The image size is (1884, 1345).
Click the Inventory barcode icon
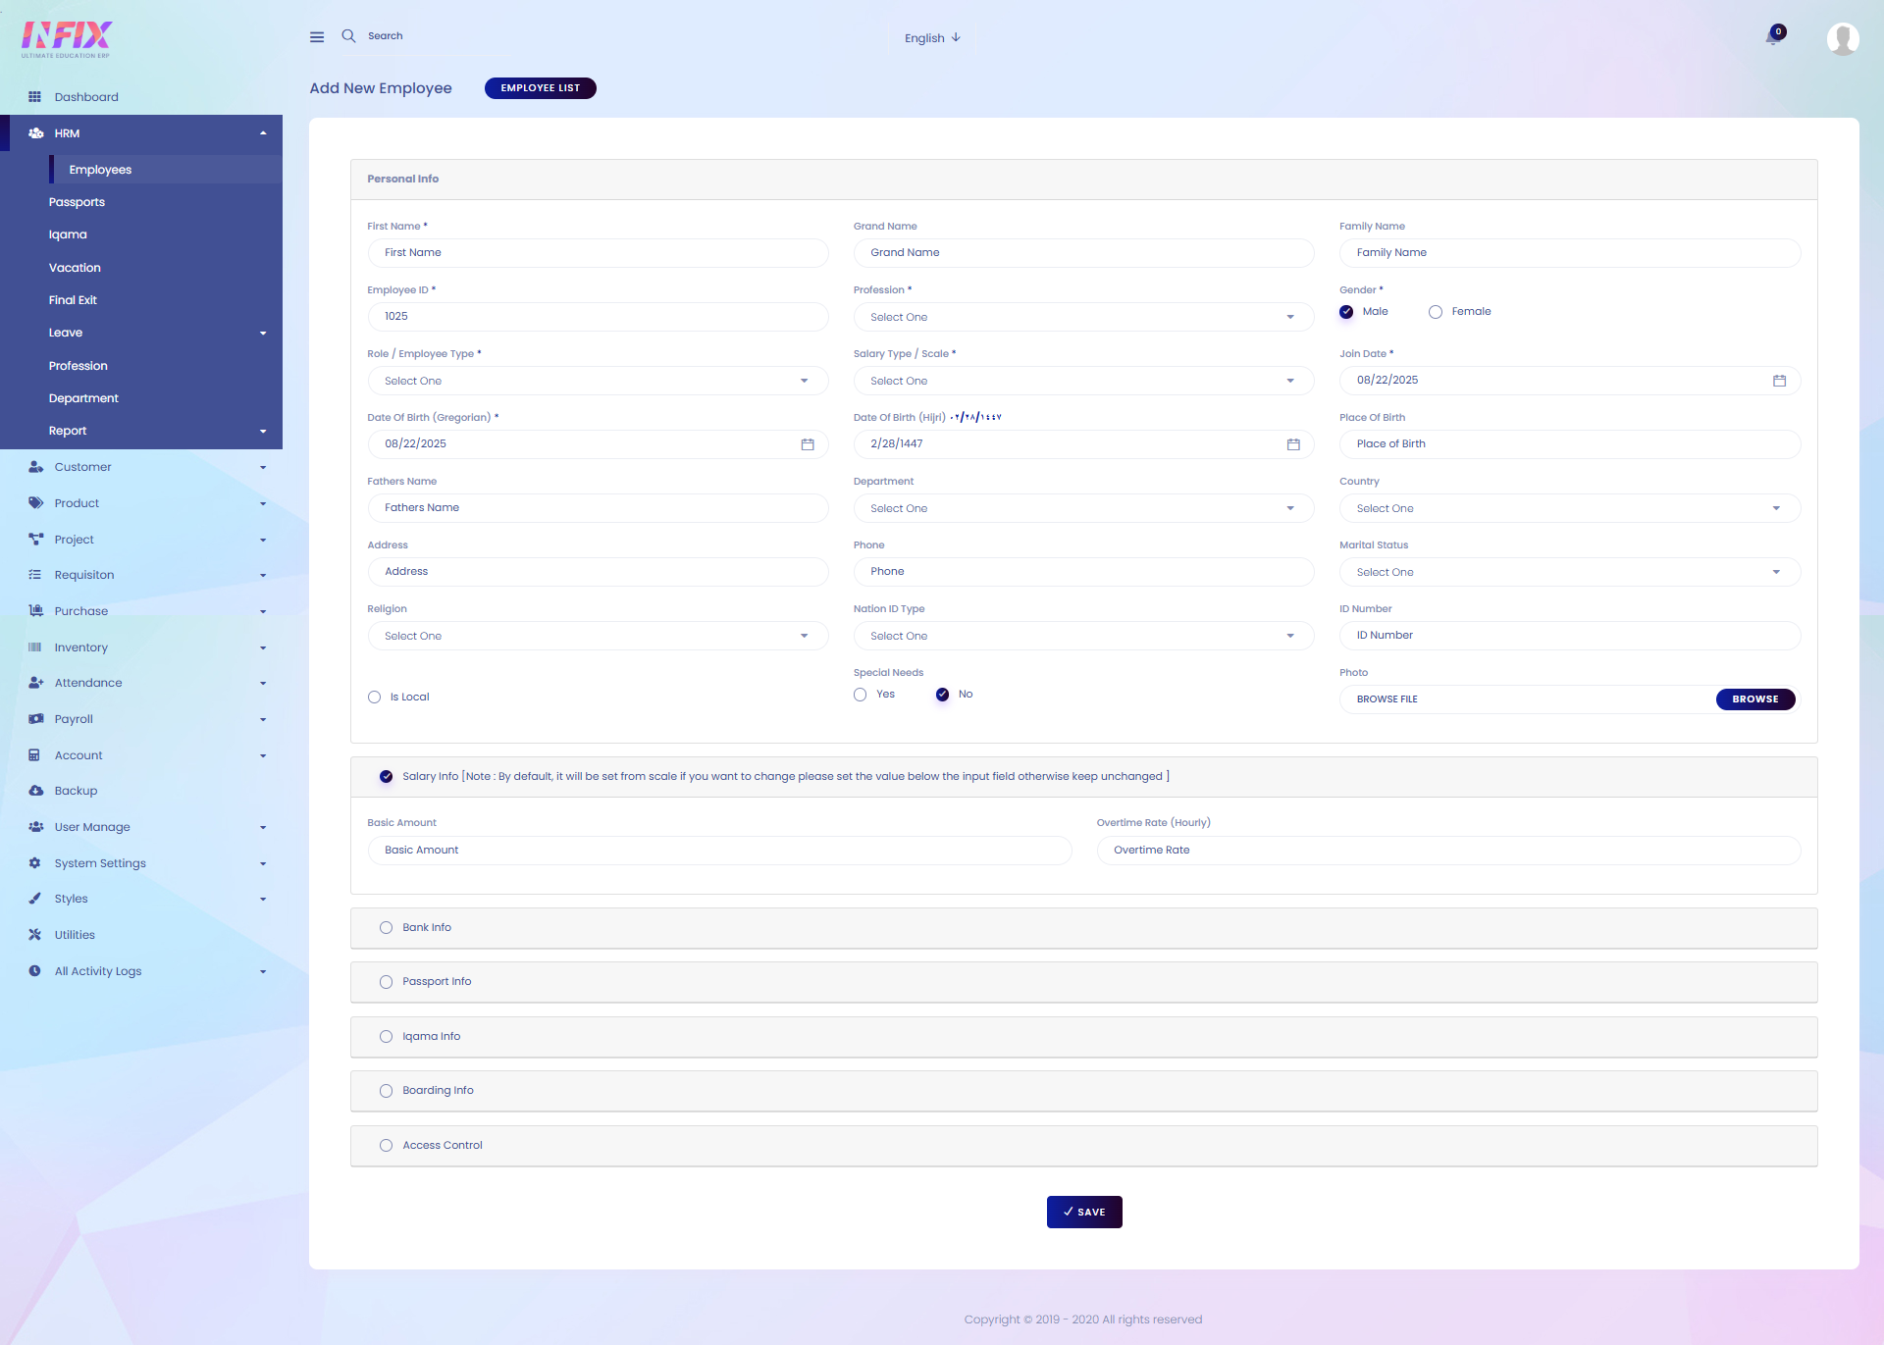click(x=35, y=647)
